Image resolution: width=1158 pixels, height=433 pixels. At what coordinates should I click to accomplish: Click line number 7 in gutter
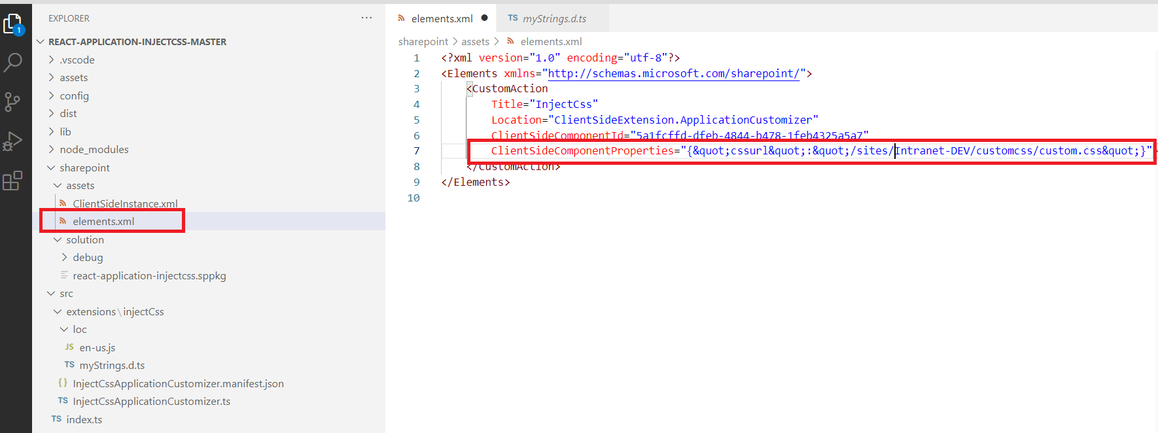[416, 151]
